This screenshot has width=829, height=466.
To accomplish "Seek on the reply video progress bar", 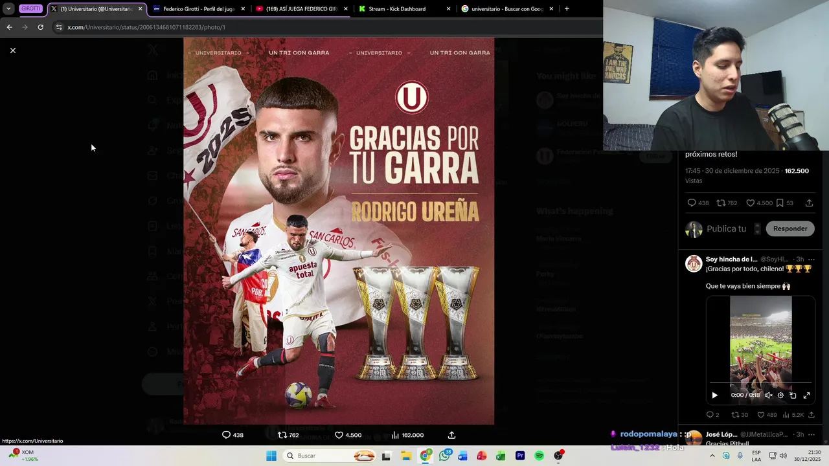I will 760,383.
